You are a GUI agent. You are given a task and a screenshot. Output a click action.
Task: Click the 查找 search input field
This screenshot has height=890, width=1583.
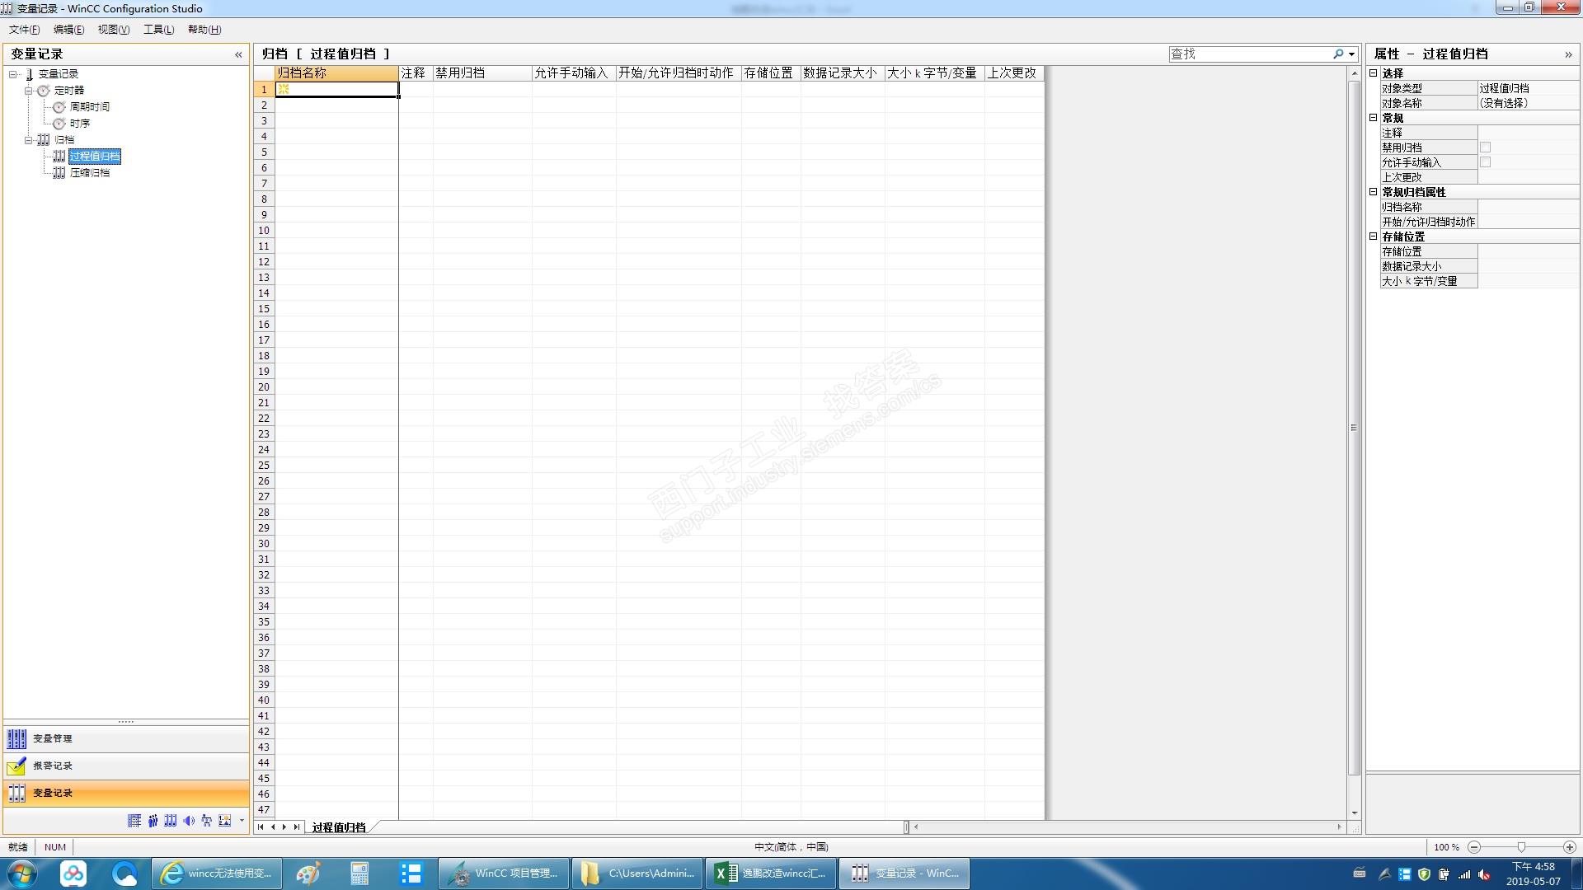1248,54
